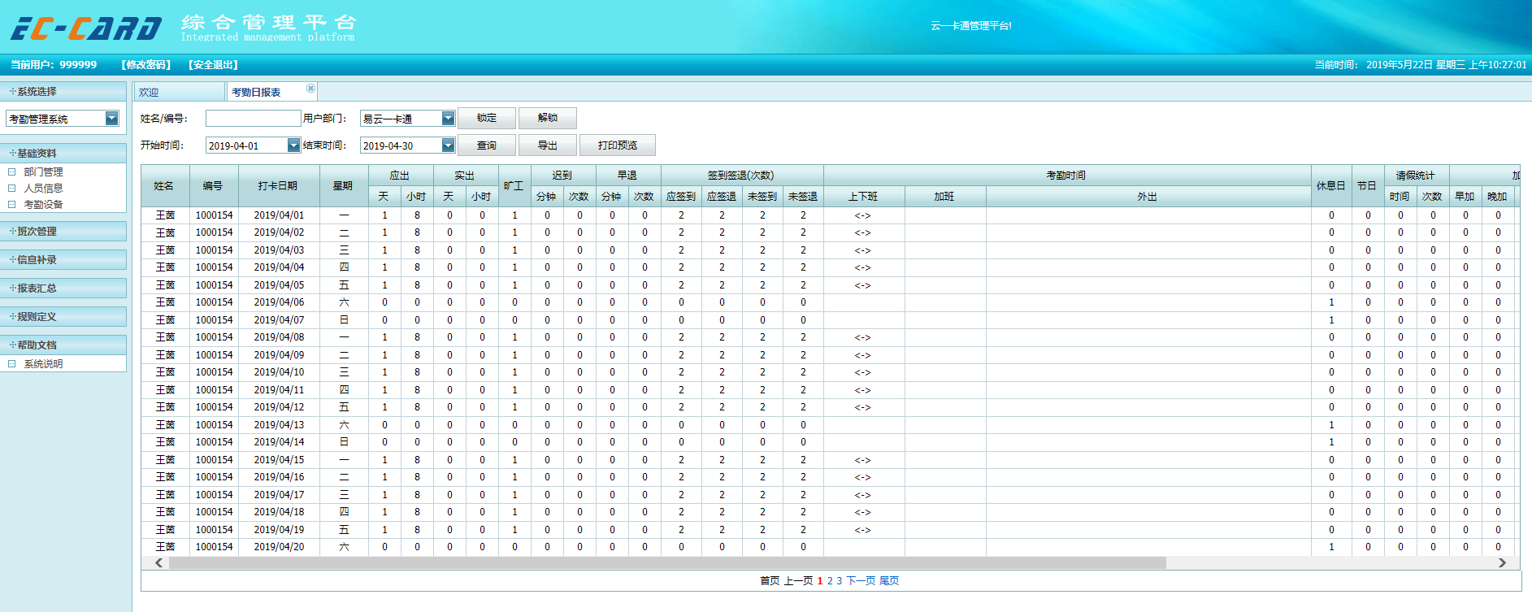Click the 2019/04/13 date cell

[x=279, y=425]
